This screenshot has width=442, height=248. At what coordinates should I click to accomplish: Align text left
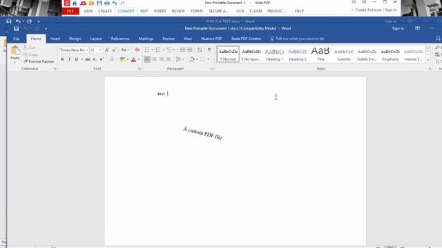tap(147, 59)
